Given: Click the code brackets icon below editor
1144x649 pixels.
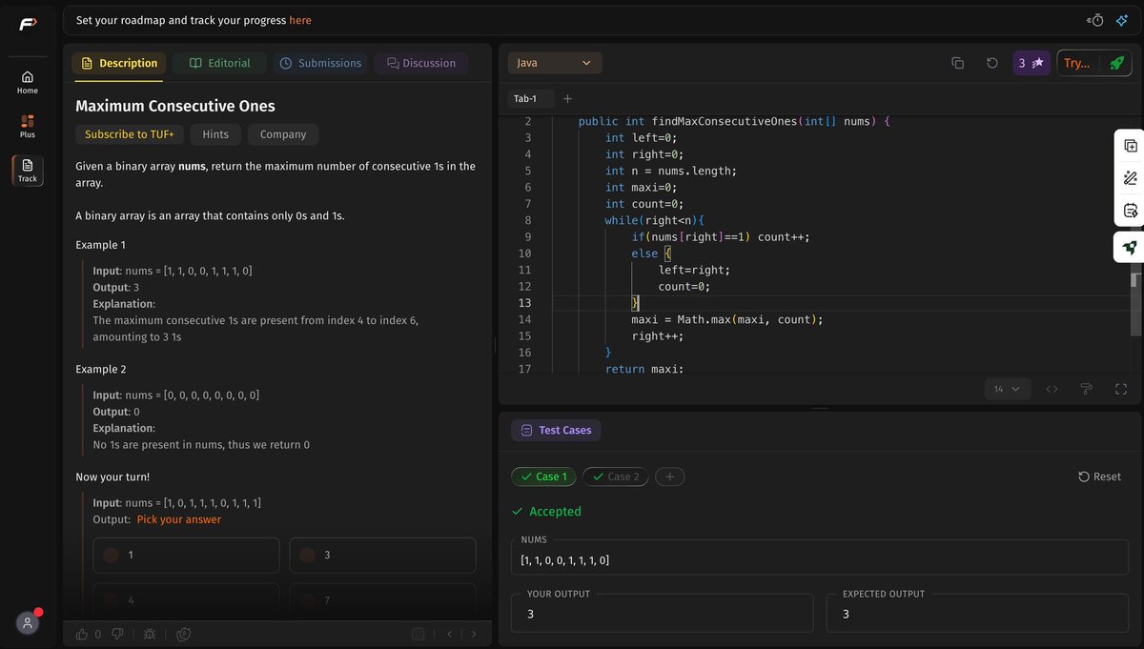Looking at the screenshot, I should tap(1052, 389).
